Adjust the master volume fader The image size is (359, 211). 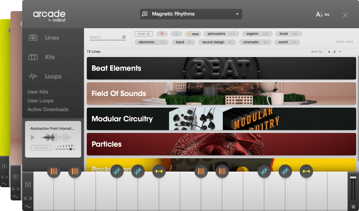click(x=353, y=177)
